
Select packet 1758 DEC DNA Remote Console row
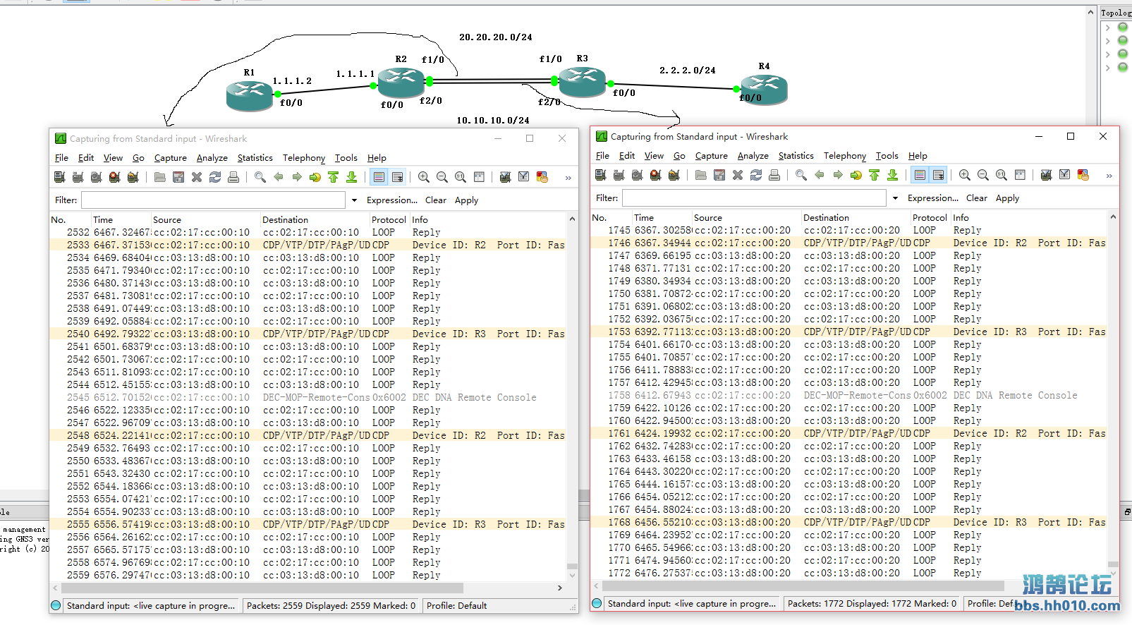[849, 396]
